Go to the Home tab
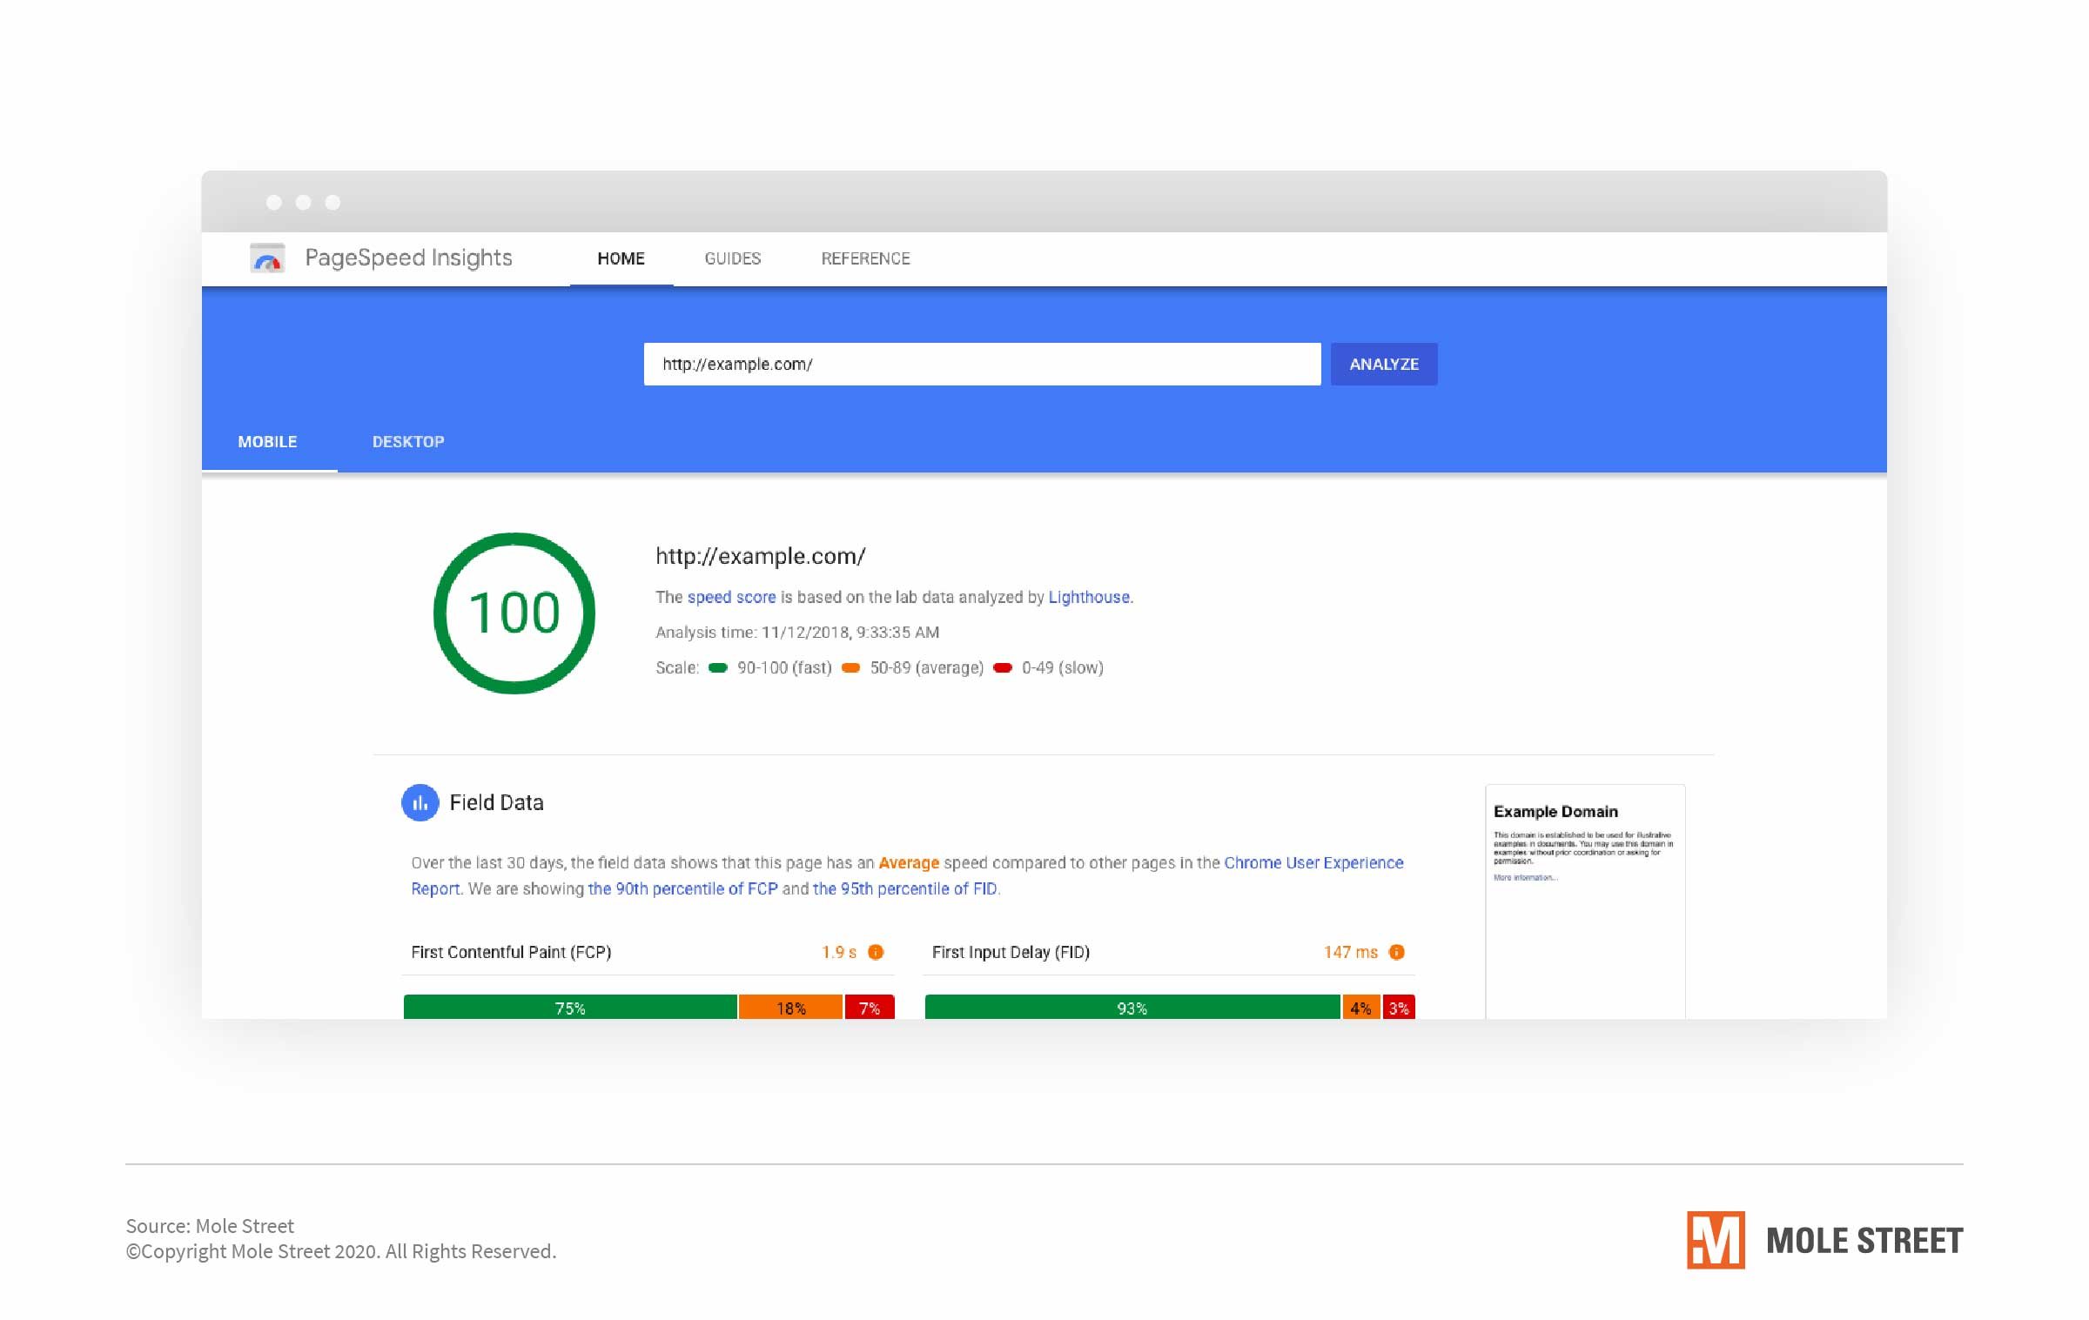Image resolution: width=2089 pixels, height=1320 pixels. [x=621, y=258]
